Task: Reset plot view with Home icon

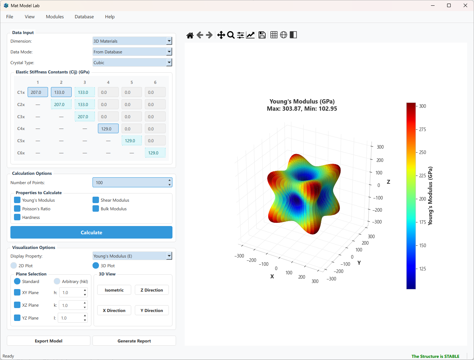Action: click(x=190, y=35)
